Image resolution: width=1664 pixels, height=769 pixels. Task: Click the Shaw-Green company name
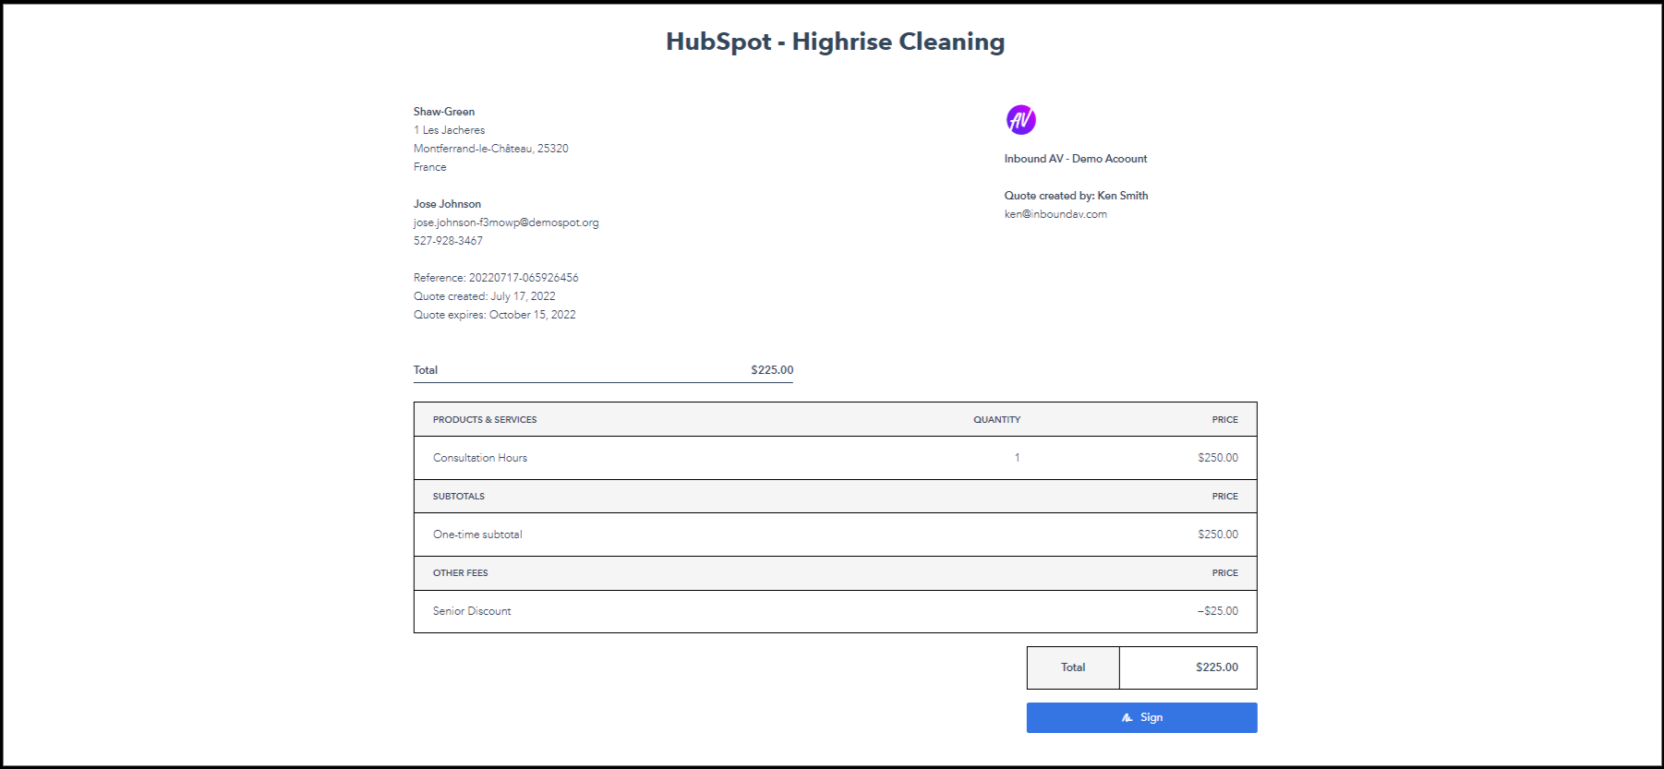click(x=444, y=112)
